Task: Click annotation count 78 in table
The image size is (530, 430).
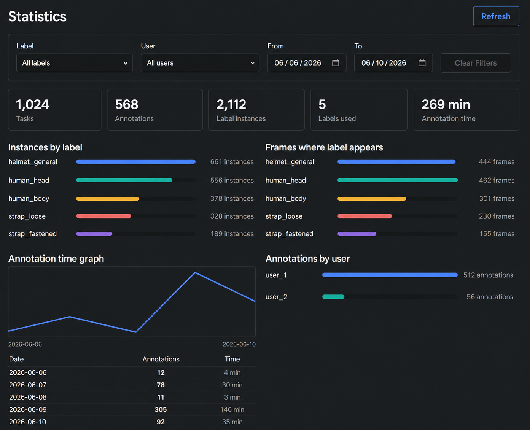Action: [161, 385]
